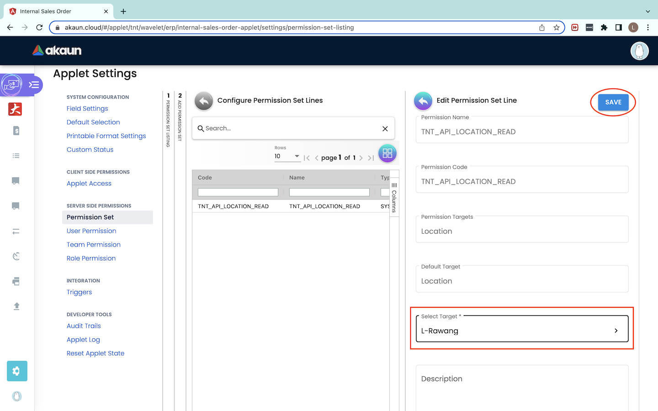Click the printer icon in left sidebar
Viewport: 658px width, 411px height.
tap(16, 281)
